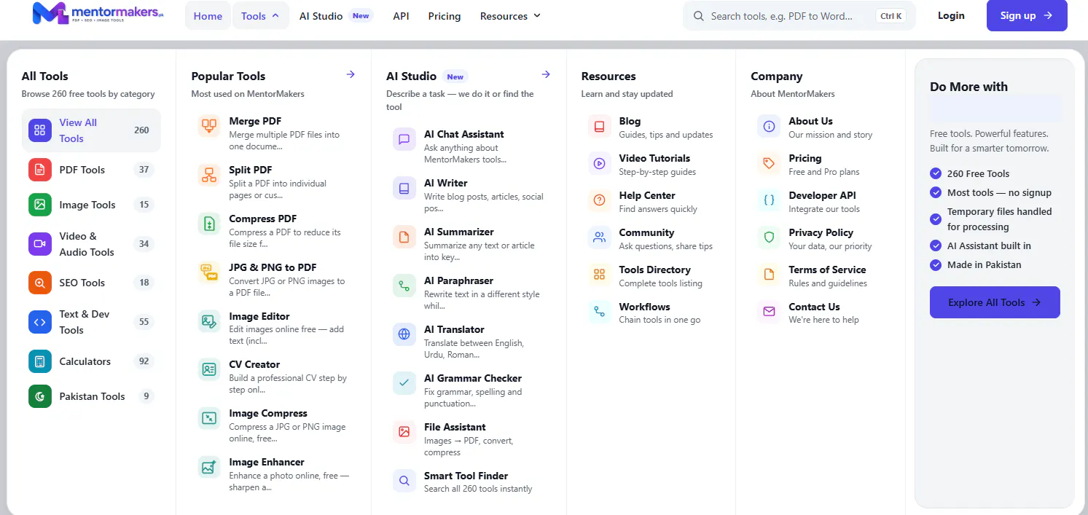Open View All Tools category
Screen dimensions: 1088x515
[x=91, y=130]
